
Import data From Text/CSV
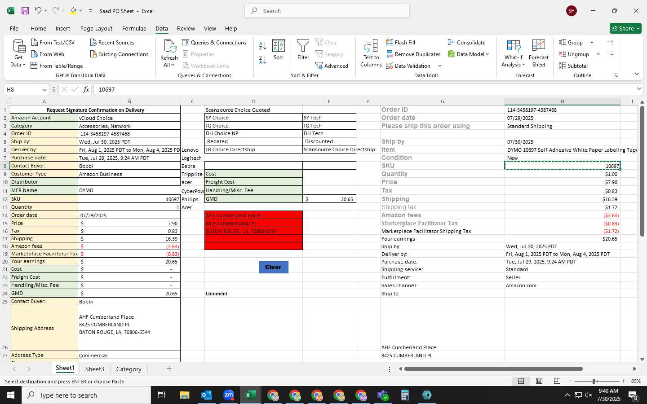pyautogui.click(x=53, y=43)
